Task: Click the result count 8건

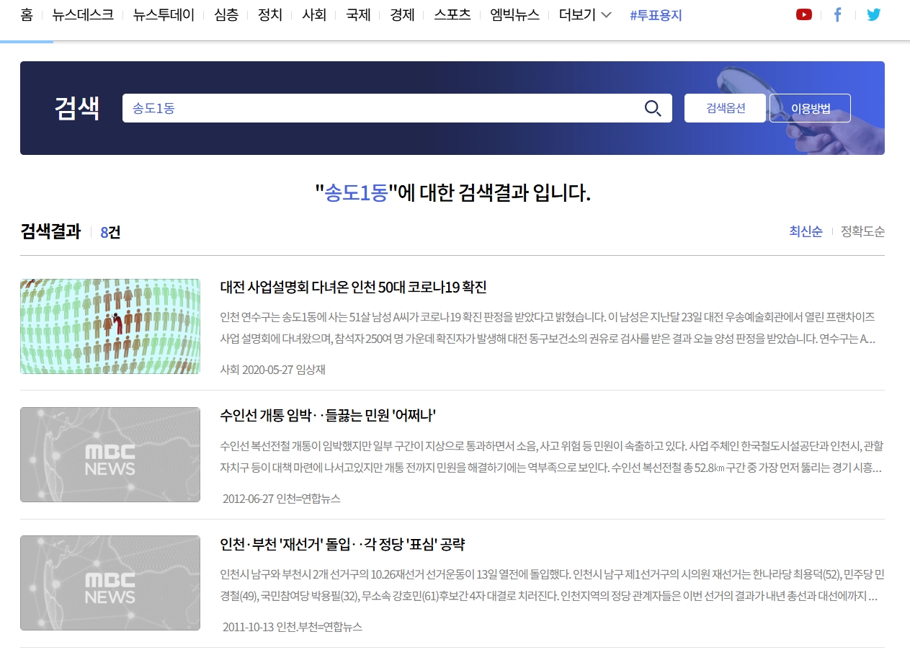Action: 110,232
